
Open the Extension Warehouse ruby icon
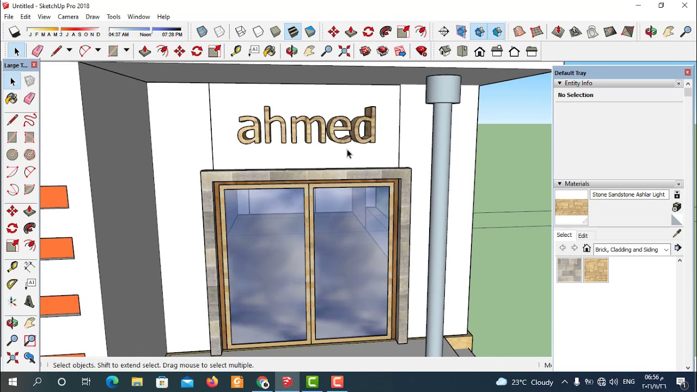click(x=421, y=51)
